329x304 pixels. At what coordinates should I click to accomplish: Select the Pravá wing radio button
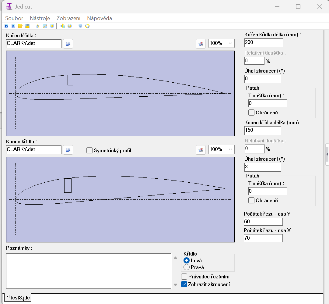187,267
